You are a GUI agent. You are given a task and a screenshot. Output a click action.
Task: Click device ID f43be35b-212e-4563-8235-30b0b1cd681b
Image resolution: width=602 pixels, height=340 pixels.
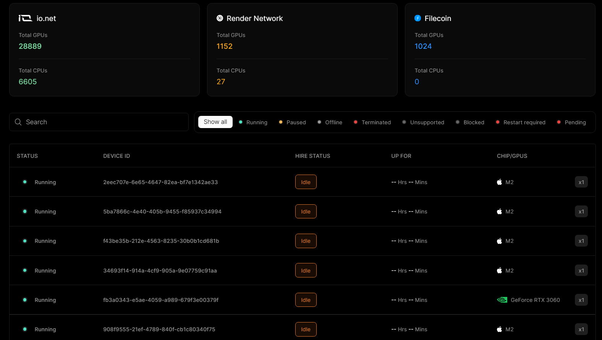tap(161, 241)
